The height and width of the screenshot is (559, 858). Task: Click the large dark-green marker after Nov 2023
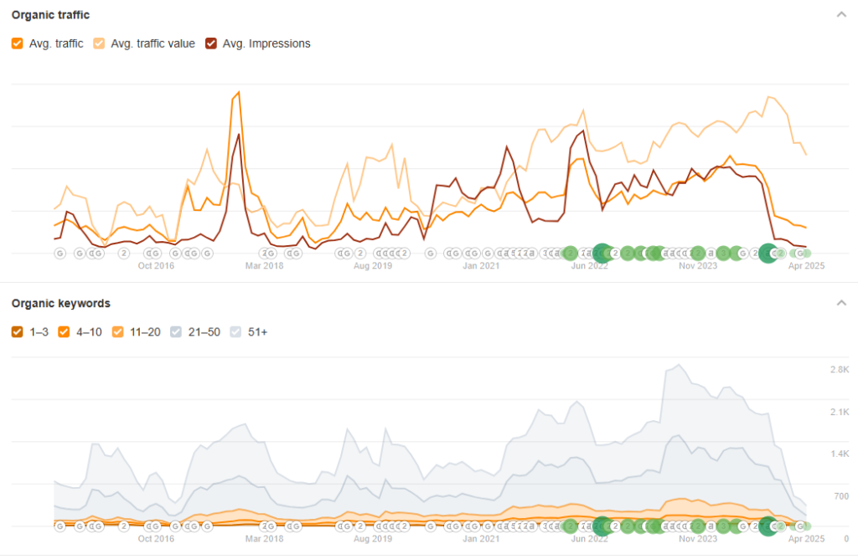[770, 253]
